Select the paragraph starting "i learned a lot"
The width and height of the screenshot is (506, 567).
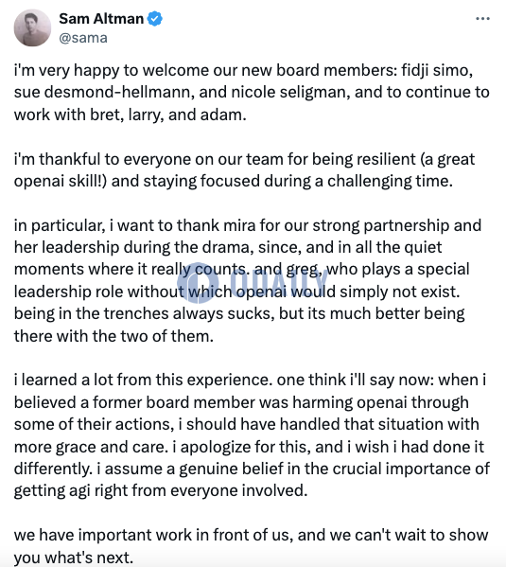[252, 435]
